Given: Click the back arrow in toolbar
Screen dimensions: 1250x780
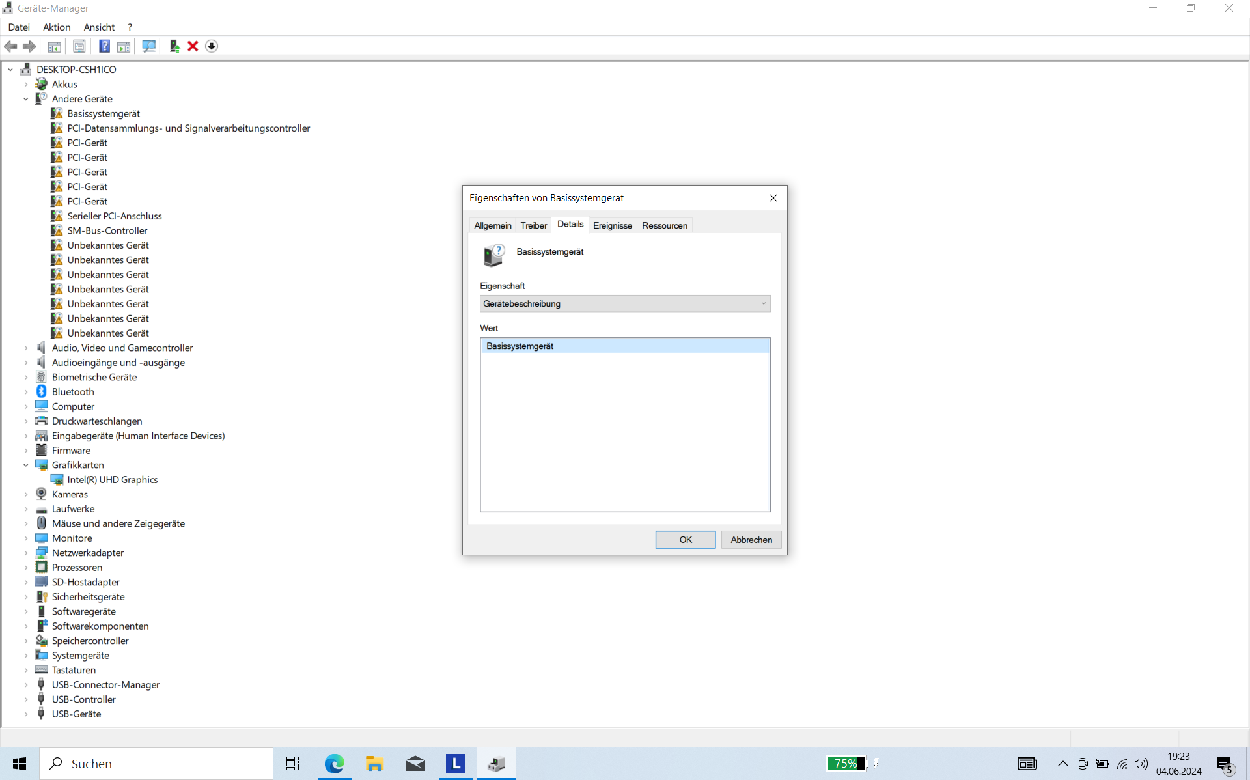Looking at the screenshot, I should (x=10, y=46).
